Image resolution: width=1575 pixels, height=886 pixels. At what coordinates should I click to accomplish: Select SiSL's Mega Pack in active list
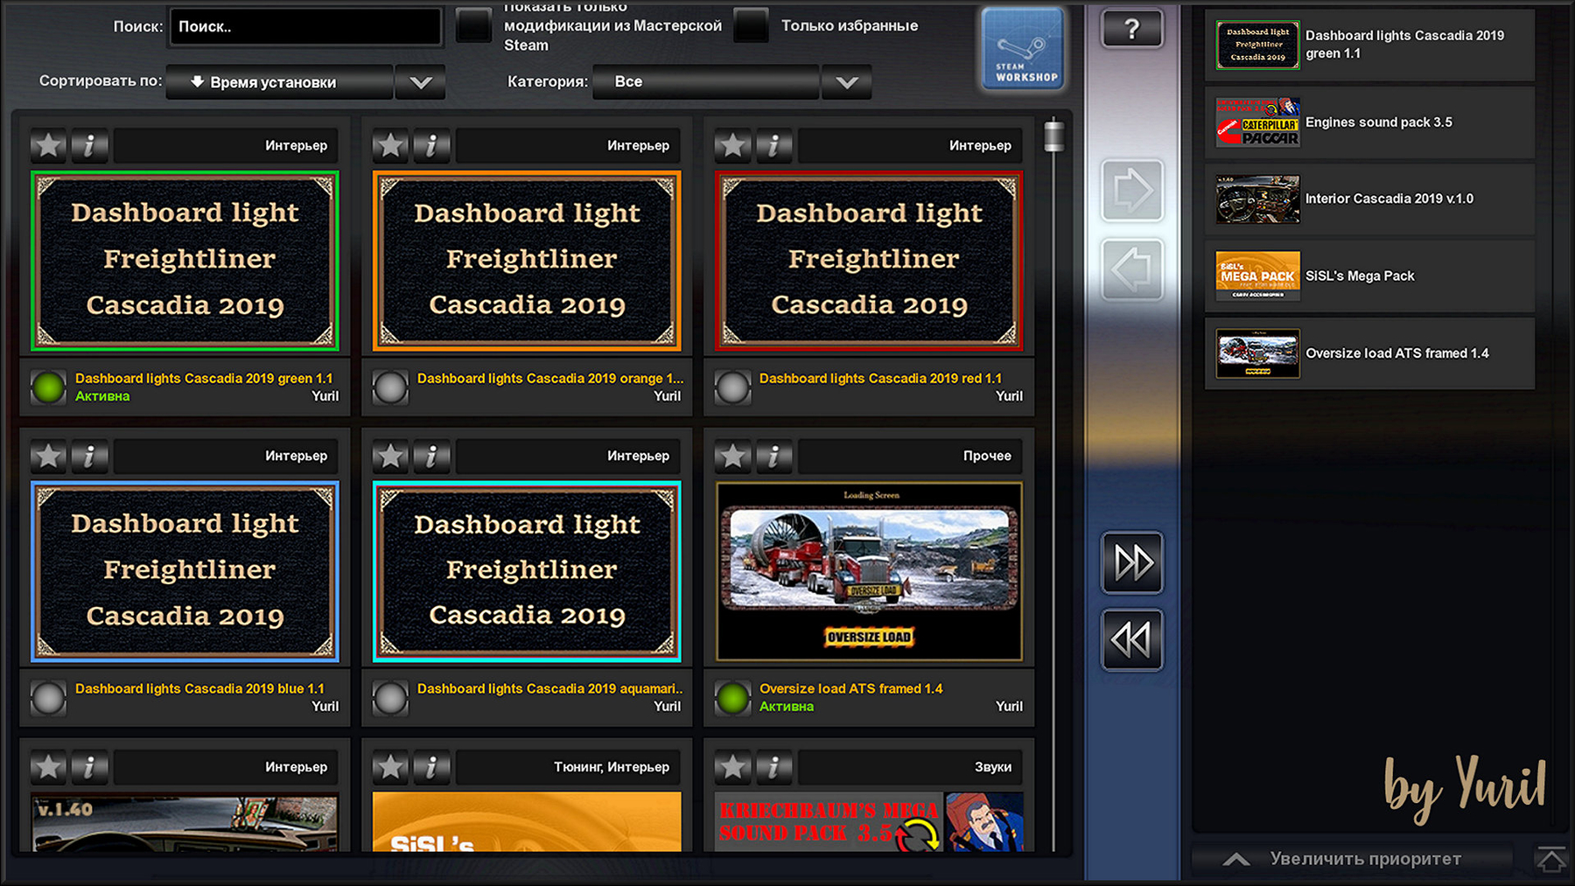1369,276
